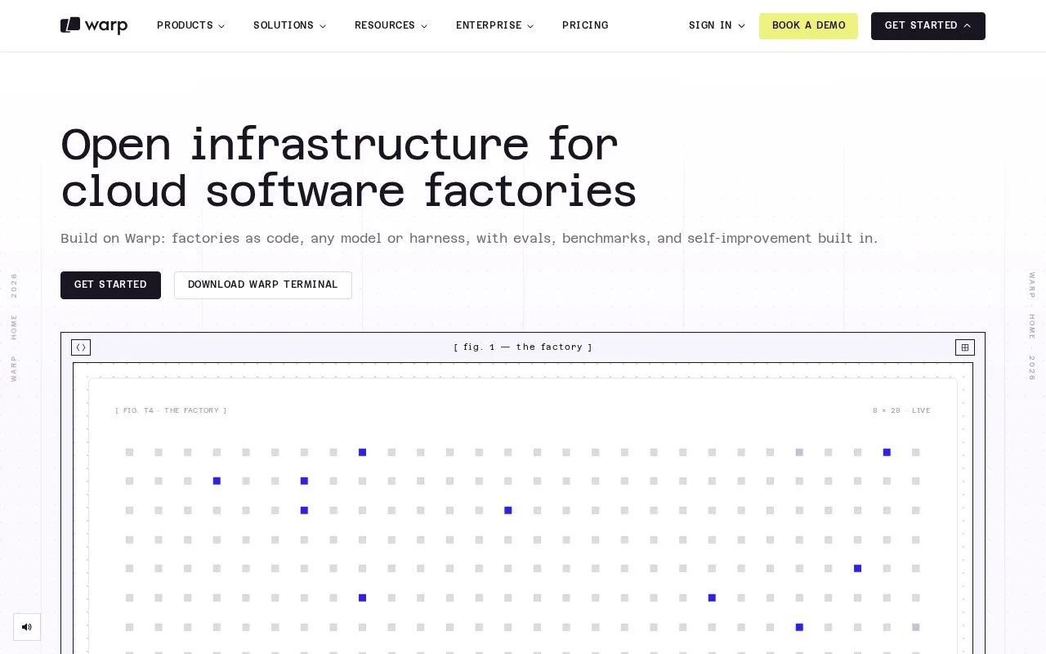Go to the Pricing page
Image resolution: width=1046 pixels, height=654 pixels.
click(585, 25)
